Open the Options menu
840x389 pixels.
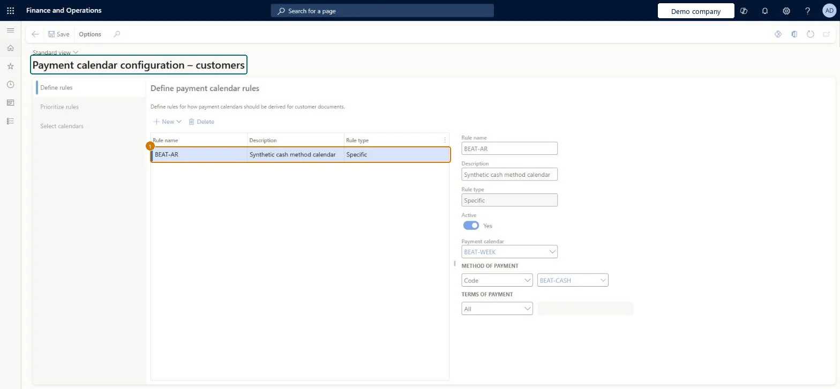90,34
